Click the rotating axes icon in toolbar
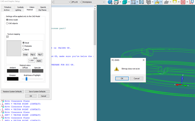195x121 pixels. pos(192,2)
